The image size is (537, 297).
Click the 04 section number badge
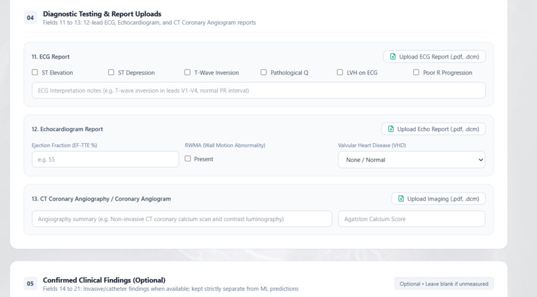[x=30, y=18]
